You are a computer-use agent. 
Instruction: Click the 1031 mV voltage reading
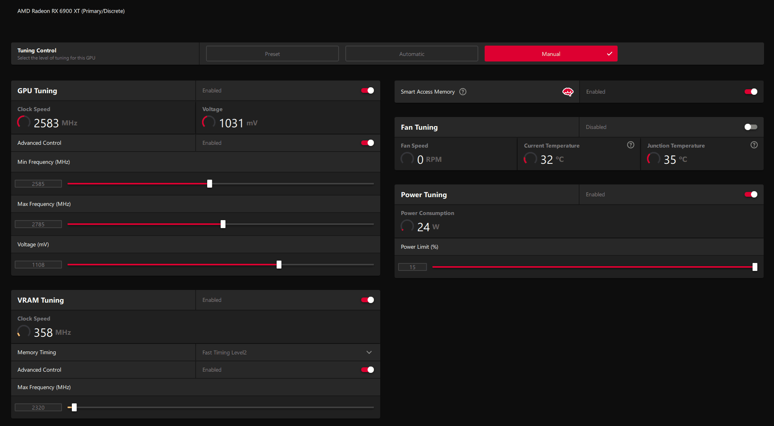click(238, 123)
